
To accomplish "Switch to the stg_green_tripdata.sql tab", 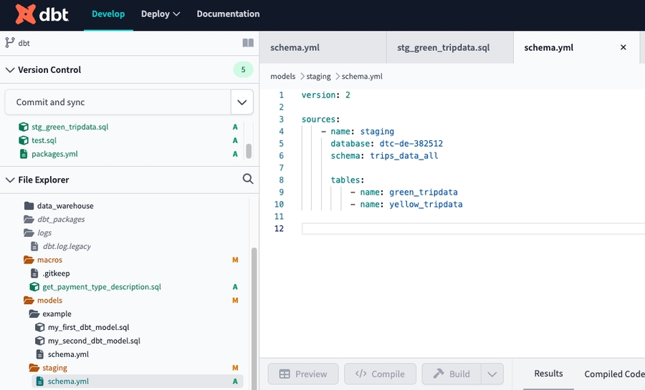I will (x=443, y=48).
